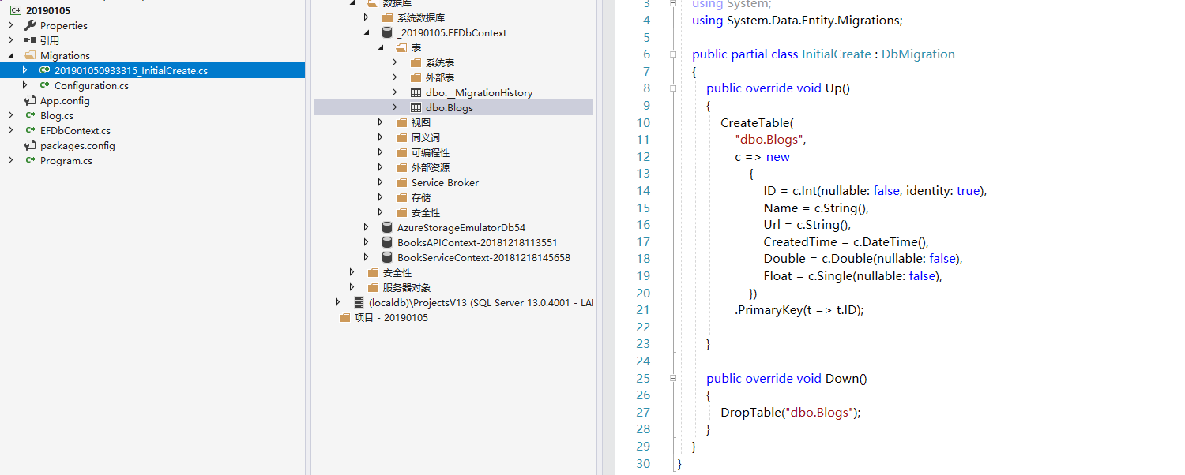Viewport: 1185px width, 475px height.
Task: Click the folder icon of 项目 - 20190105
Action: click(344, 317)
